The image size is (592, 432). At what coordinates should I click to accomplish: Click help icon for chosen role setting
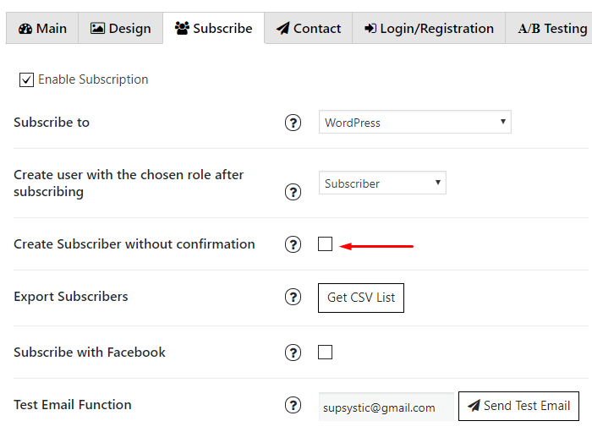tap(293, 192)
